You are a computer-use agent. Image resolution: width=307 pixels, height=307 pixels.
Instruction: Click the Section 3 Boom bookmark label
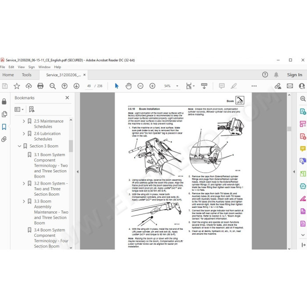tap(44, 146)
